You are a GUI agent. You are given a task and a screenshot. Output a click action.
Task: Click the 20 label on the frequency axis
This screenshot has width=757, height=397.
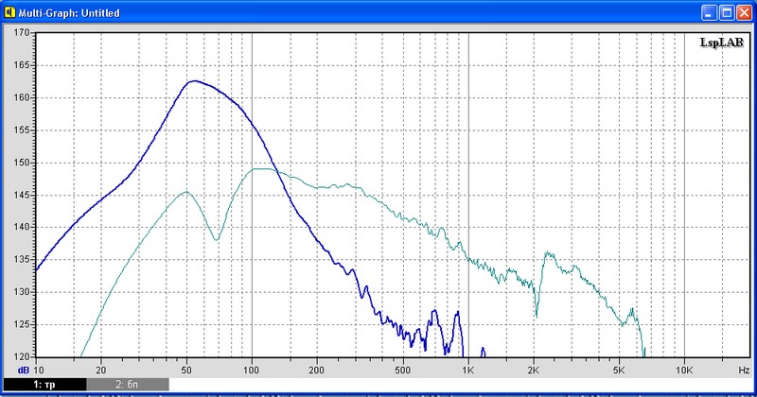101,371
